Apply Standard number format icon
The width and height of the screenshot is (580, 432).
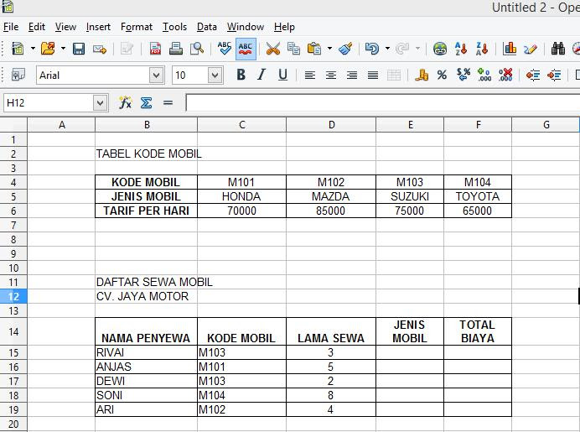coord(463,75)
